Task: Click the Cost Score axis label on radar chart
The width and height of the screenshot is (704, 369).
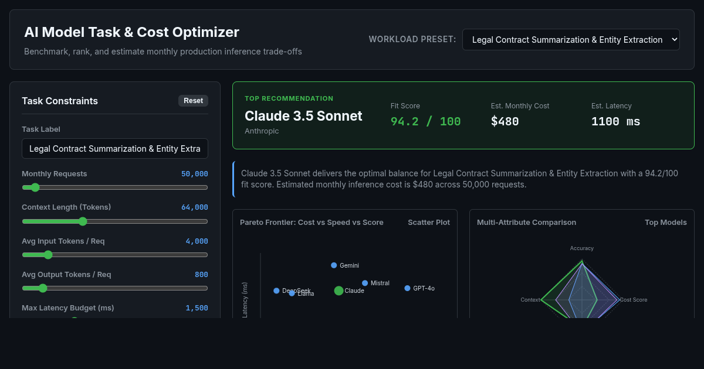Action: [x=634, y=300]
